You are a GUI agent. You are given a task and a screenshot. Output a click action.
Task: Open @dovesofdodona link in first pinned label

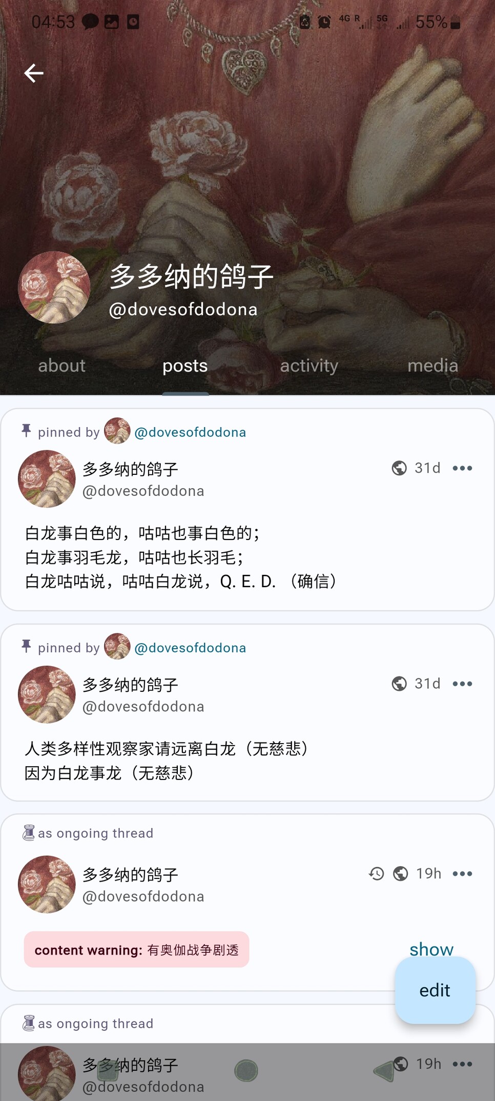click(x=190, y=432)
